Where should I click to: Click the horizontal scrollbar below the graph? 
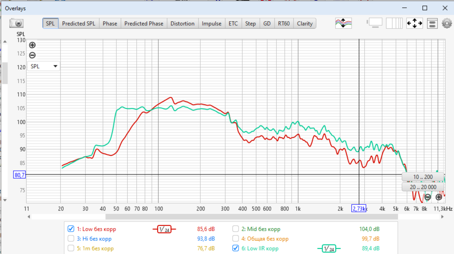pos(251,217)
